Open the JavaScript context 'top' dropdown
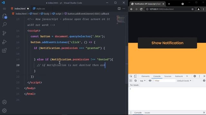Viewport: 206px width, 115px height. 143,81
